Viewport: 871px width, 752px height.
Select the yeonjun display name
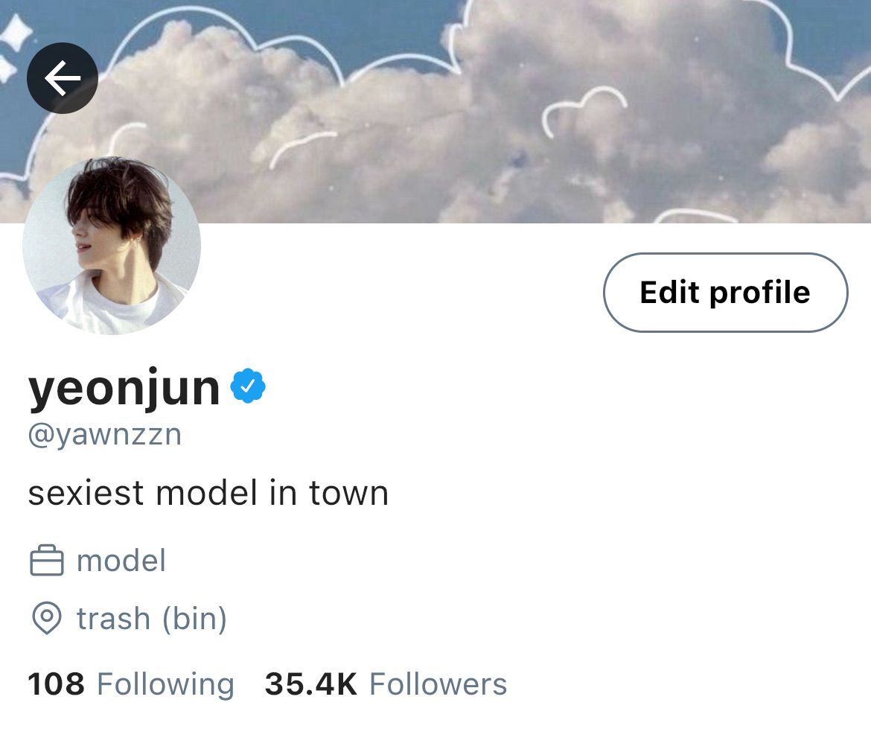(x=124, y=388)
